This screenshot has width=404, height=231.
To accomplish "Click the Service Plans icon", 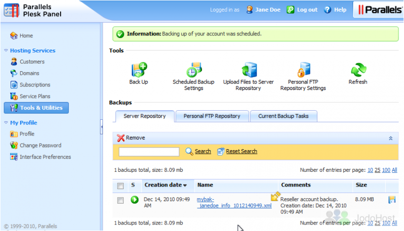I will pos(14,96).
